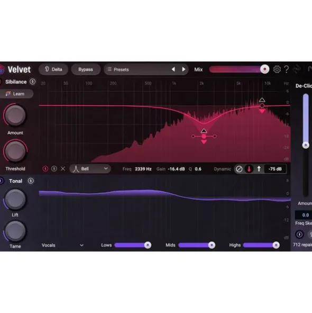Adjust the Highs slider handle
The width and height of the screenshot is (312, 313).
coord(276,245)
